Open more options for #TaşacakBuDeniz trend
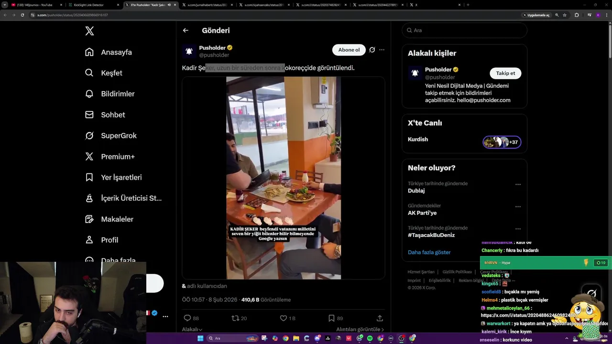This screenshot has width=612, height=344. point(518,229)
